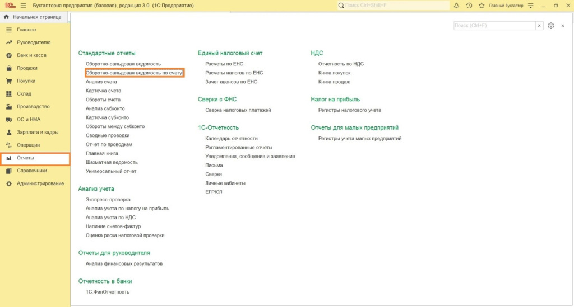Viewport: 574px width, 307px height.
Task: Click the ОС и НМА truck icon
Action: coord(9,119)
